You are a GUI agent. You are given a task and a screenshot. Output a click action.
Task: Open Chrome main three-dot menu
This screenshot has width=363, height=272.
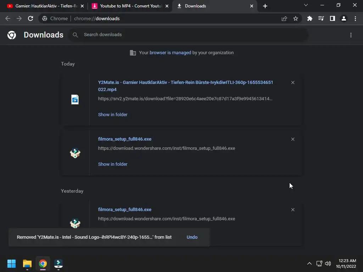[x=355, y=18]
